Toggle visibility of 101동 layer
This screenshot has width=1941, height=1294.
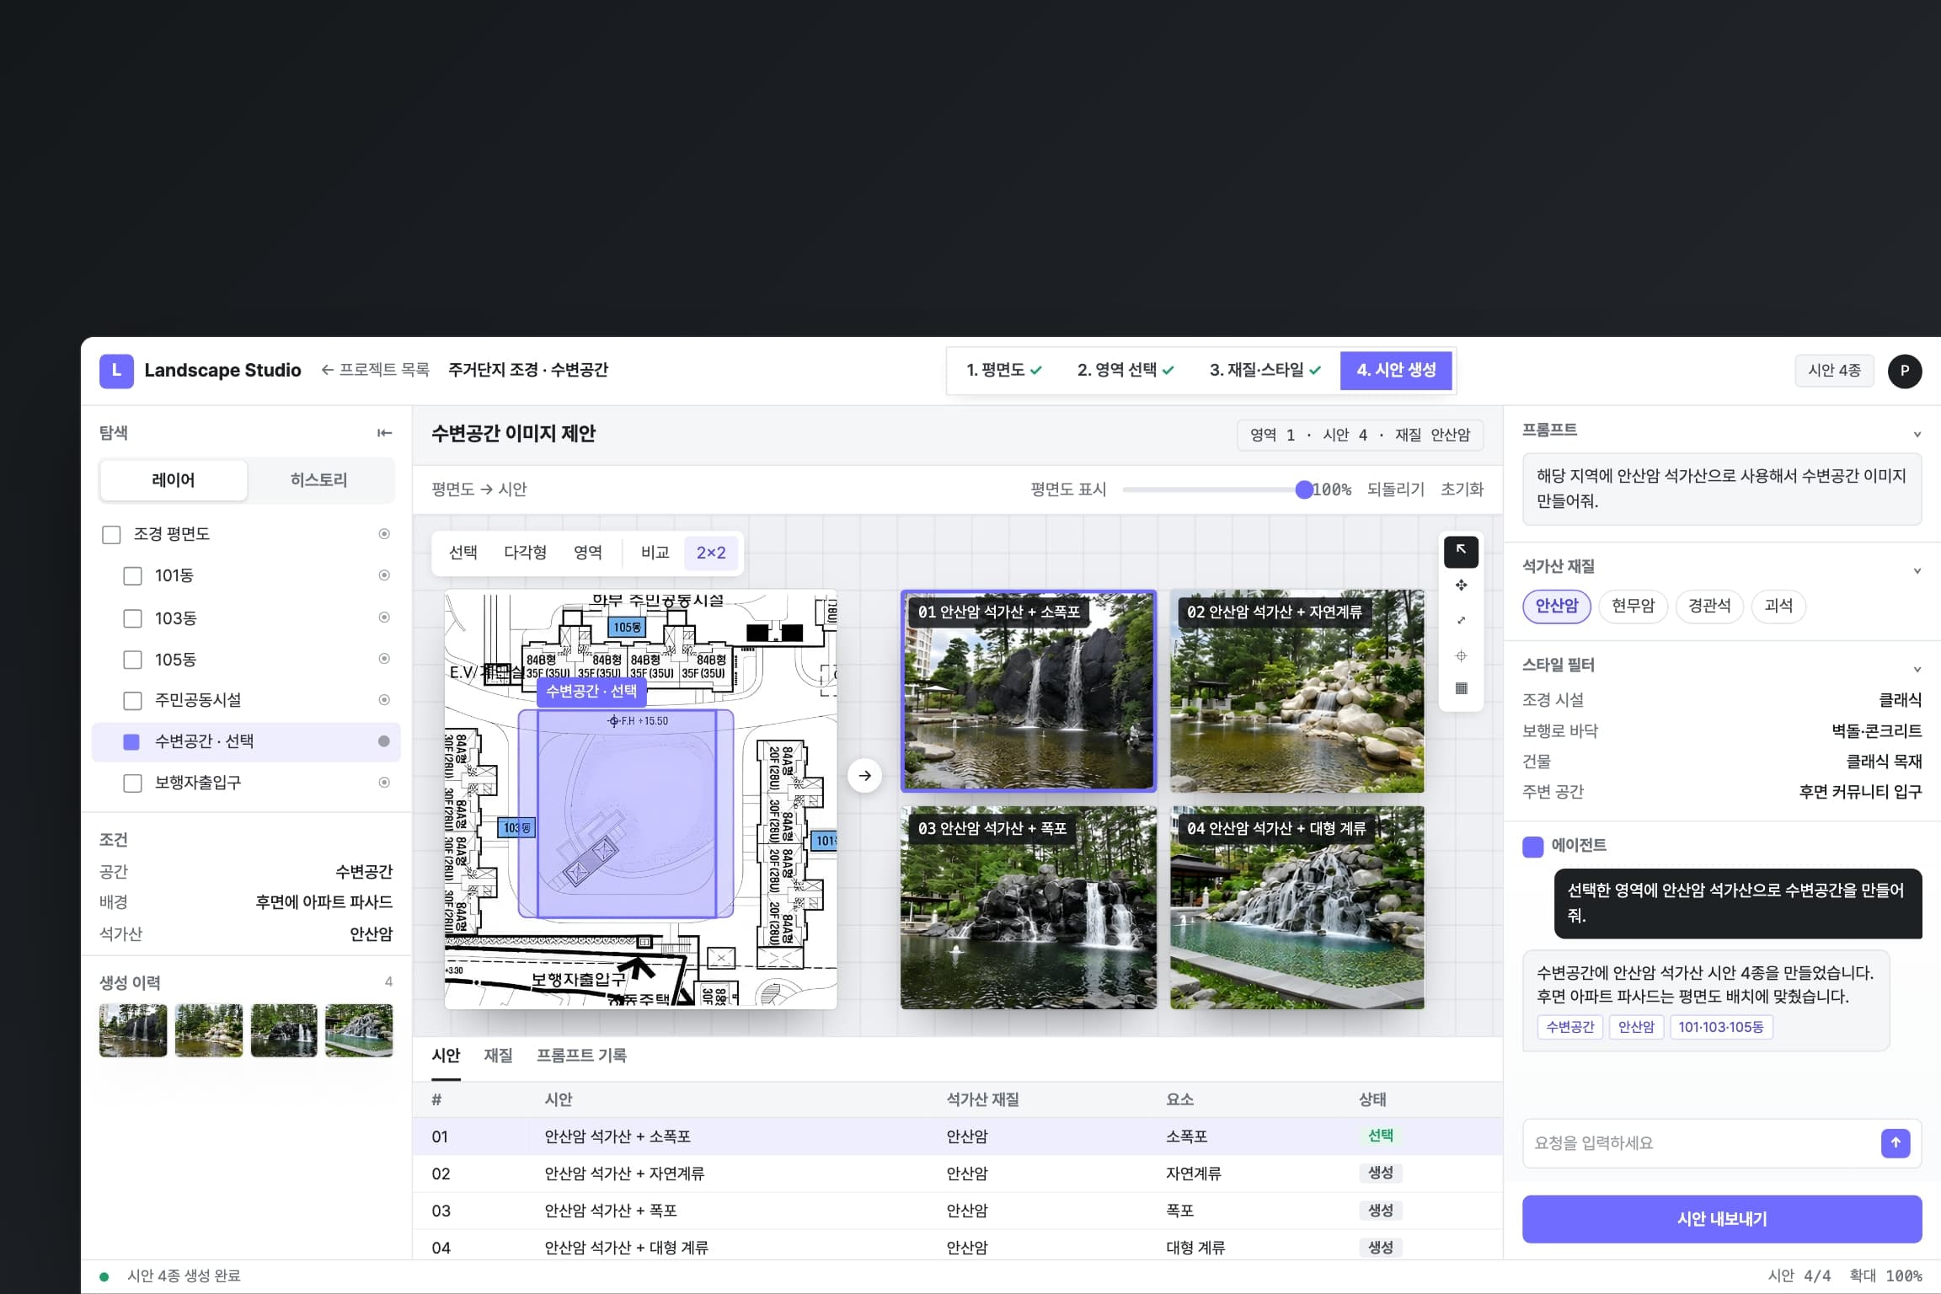click(384, 575)
